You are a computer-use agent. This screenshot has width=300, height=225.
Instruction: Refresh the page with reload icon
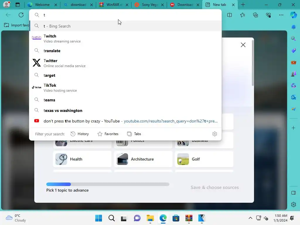[21, 15]
